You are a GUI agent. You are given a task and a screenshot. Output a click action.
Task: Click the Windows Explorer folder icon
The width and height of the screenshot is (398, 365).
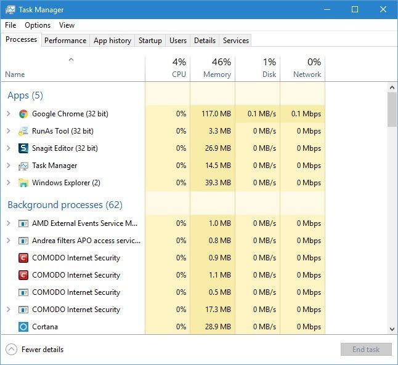coord(23,183)
